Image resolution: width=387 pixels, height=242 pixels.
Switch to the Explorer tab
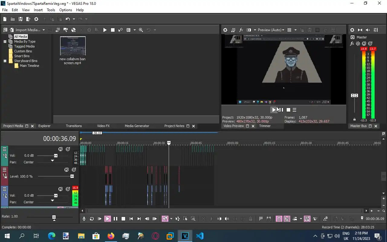coord(44,126)
